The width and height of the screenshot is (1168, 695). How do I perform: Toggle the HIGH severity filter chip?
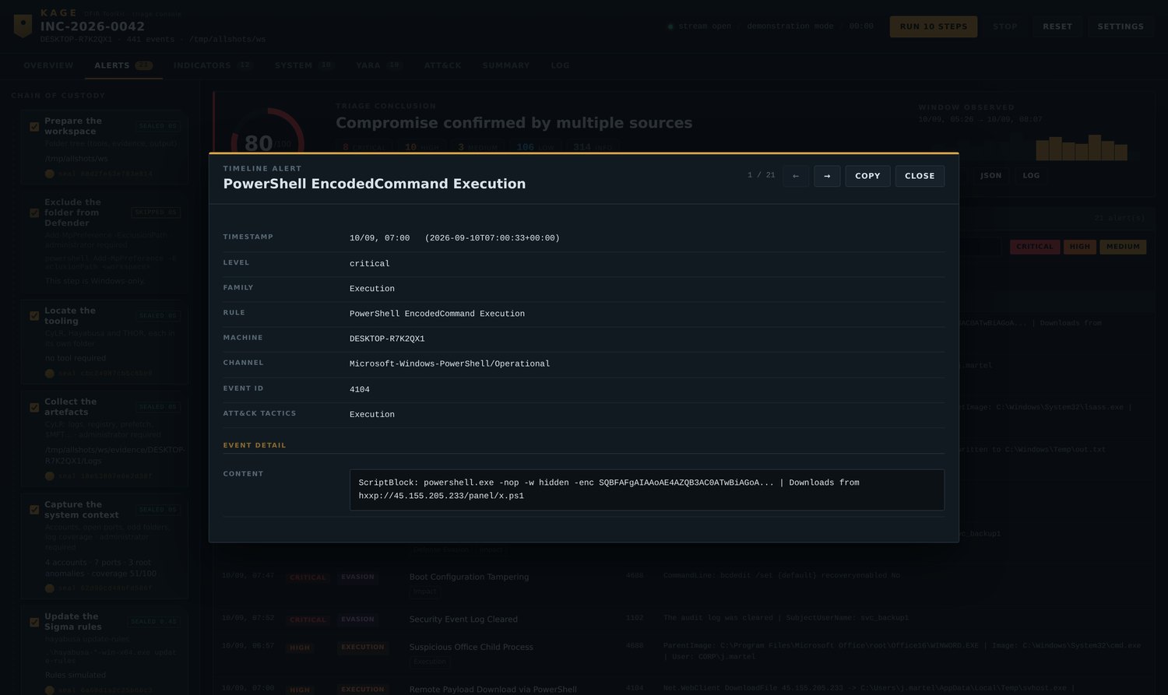(x=1080, y=247)
